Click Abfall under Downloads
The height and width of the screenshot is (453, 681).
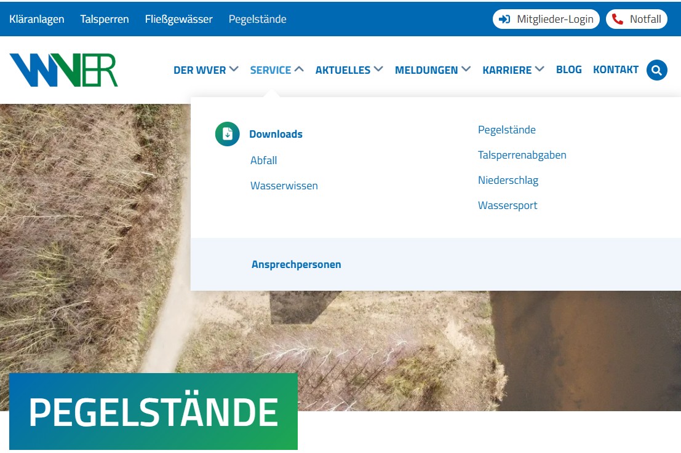point(263,160)
